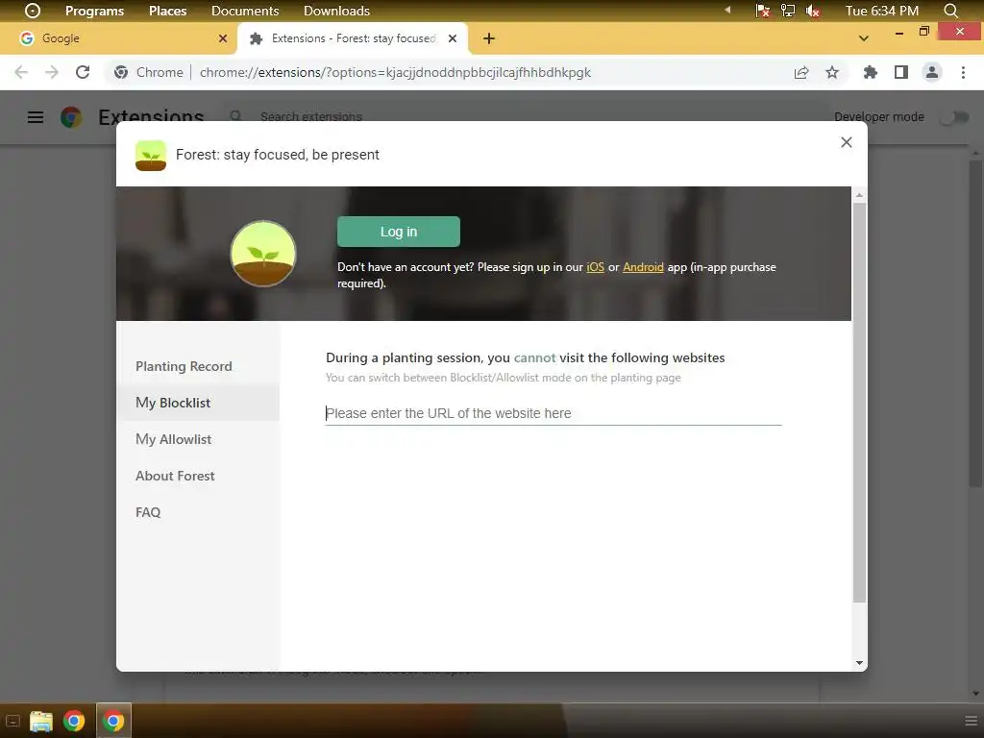984x738 pixels.
Task: Expand the tab search dropdown
Action: point(864,38)
